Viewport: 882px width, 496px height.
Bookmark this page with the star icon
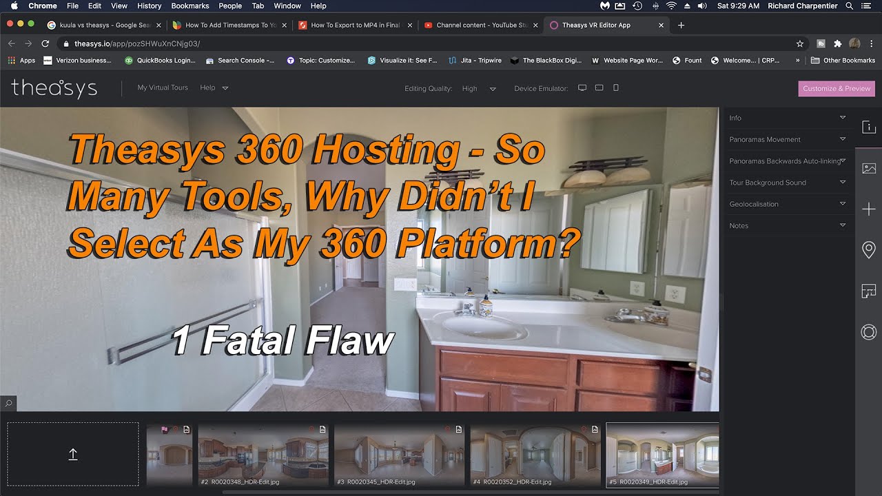799,43
